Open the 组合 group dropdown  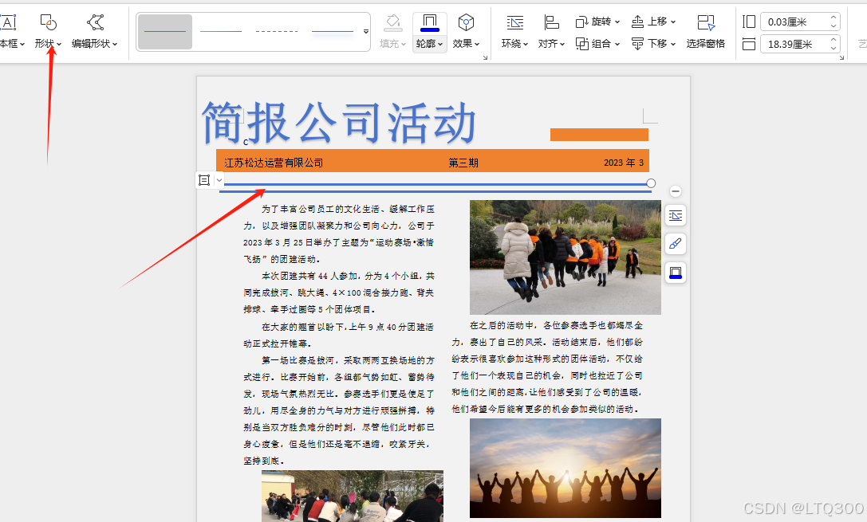597,44
